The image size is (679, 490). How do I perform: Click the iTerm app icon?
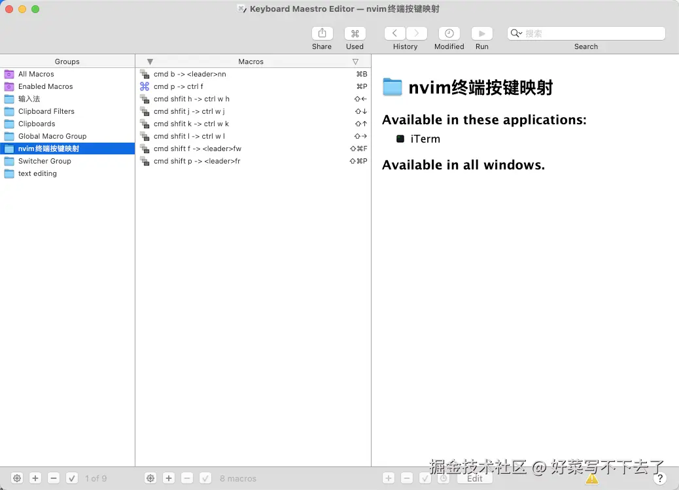point(400,139)
